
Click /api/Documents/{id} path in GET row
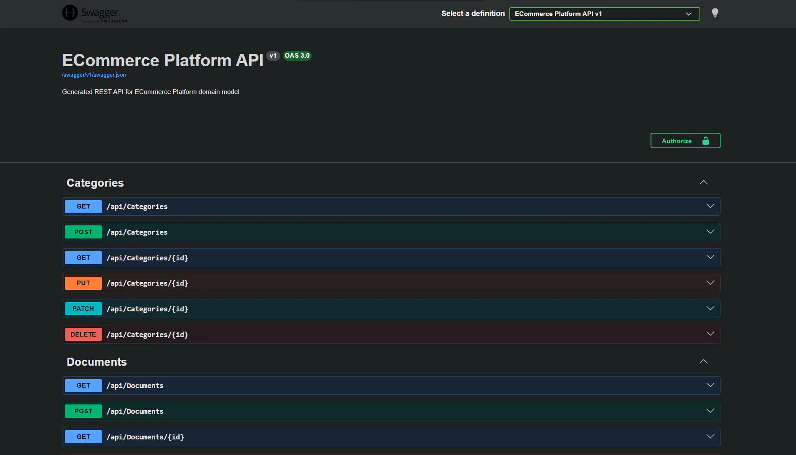[145, 437]
